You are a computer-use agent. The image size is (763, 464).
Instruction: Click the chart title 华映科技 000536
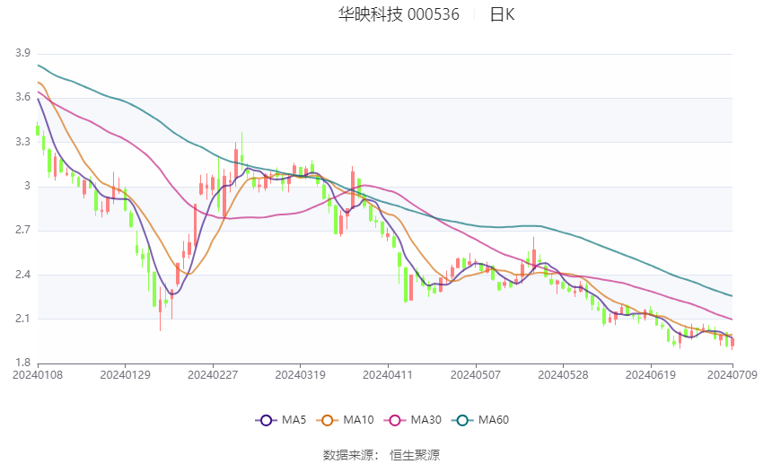point(399,14)
